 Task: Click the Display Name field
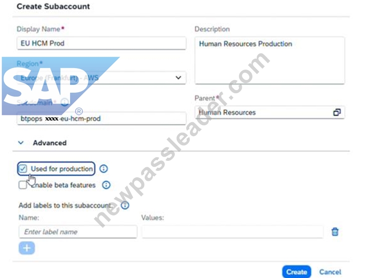[x=102, y=43]
